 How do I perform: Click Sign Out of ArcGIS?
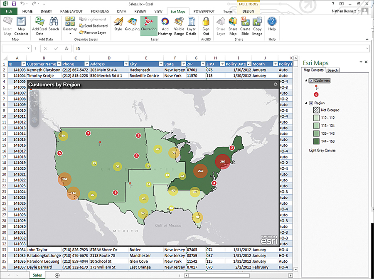point(206,26)
